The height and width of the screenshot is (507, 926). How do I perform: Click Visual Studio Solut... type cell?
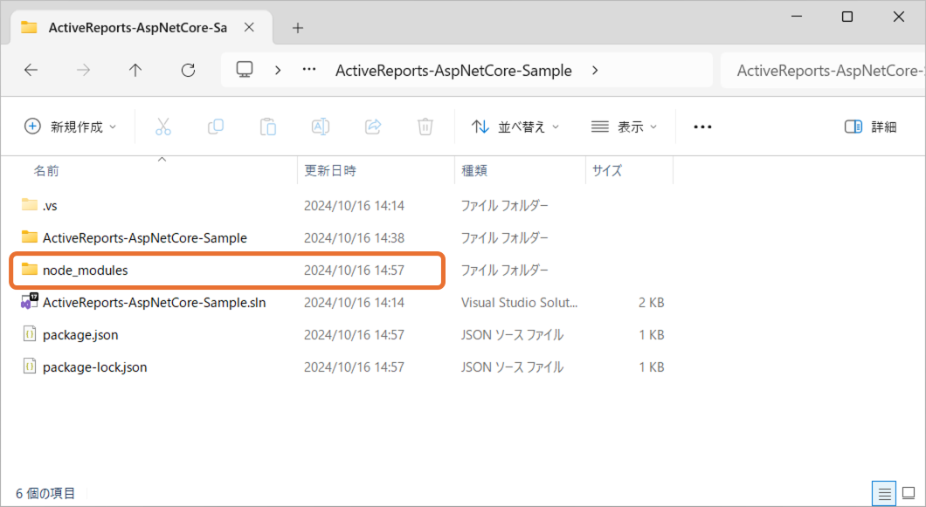pos(519,303)
